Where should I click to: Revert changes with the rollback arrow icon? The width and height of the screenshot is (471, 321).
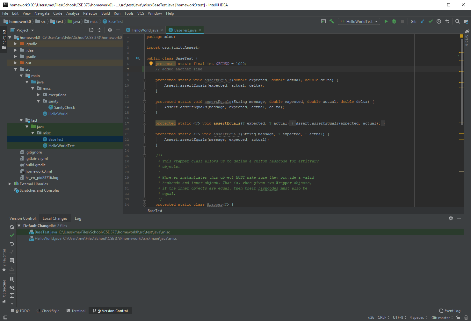point(12,244)
